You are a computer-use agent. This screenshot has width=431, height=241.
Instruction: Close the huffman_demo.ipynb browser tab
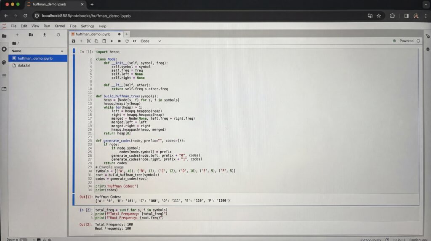coord(82,4)
